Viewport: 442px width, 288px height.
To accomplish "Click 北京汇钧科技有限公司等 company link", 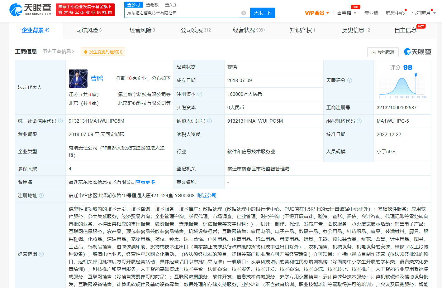I will [x=144, y=103].
